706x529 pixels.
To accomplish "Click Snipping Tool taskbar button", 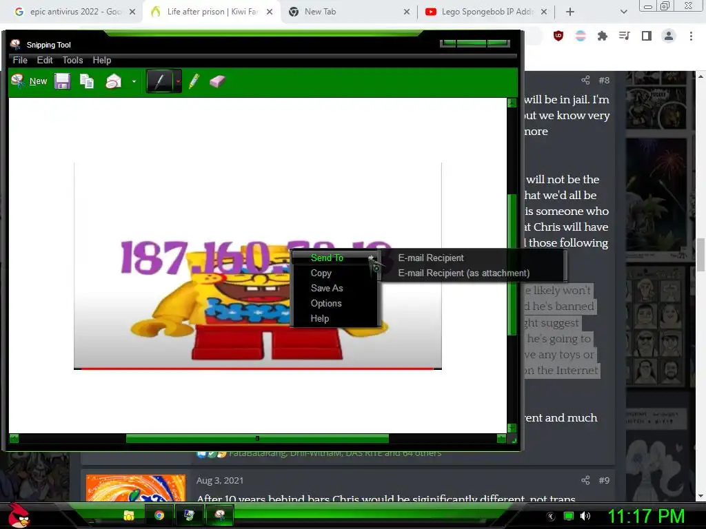I will [x=220, y=515].
